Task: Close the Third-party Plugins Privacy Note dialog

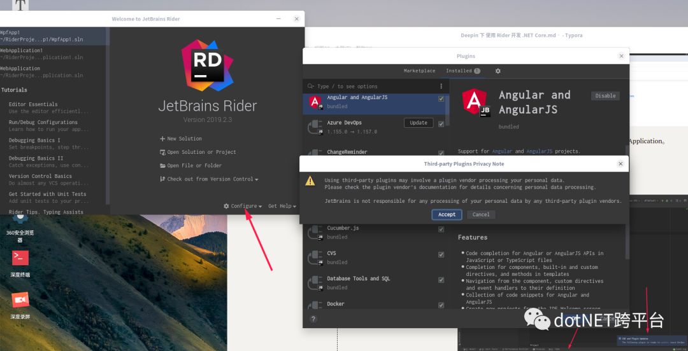Action: coord(620,163)
